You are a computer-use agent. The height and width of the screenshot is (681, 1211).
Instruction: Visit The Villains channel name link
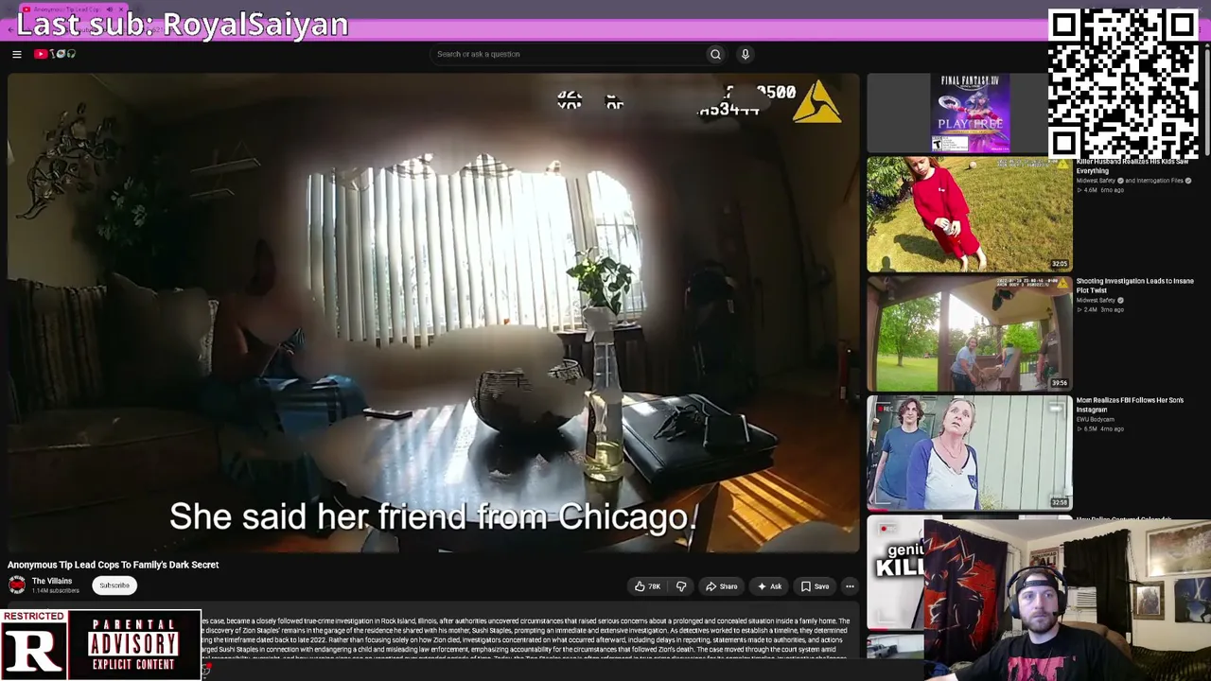pyautogui.click(x=52, y=582)
